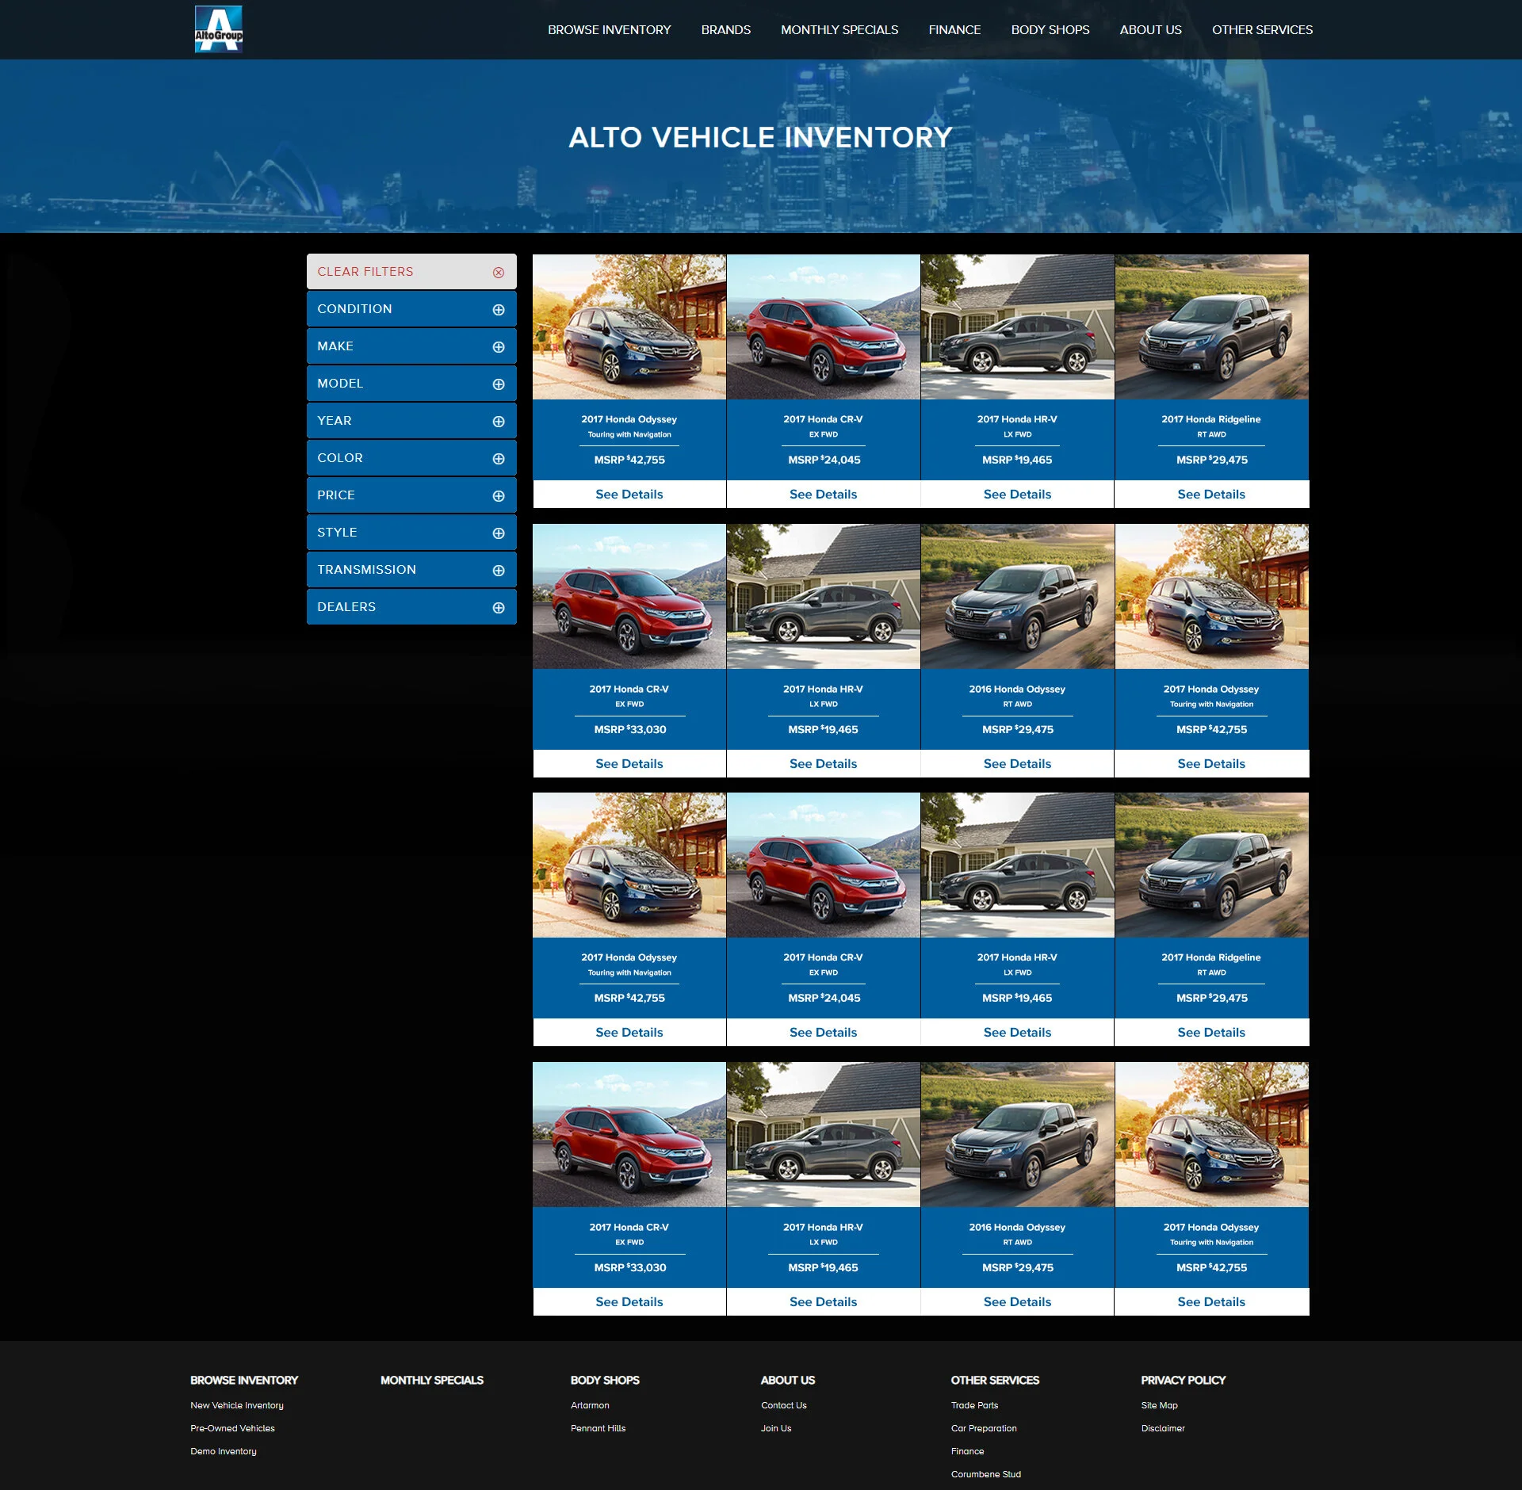Open Body Shops in the top navigation
This screenshot has height=1490, width=1522.
click(x=1050, y=30)
